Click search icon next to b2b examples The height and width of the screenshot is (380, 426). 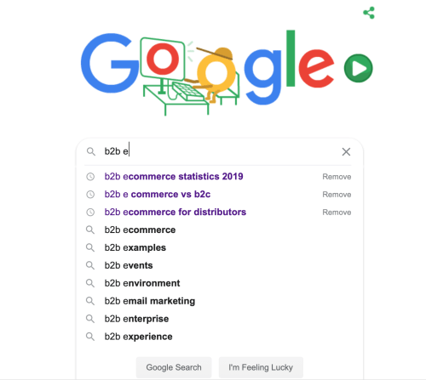90,247
